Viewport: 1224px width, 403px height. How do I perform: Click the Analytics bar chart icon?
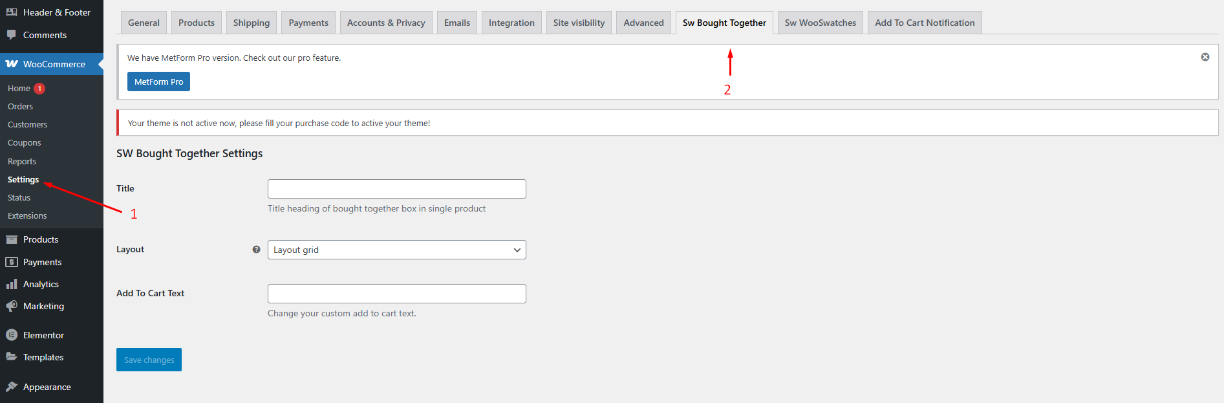12,284
